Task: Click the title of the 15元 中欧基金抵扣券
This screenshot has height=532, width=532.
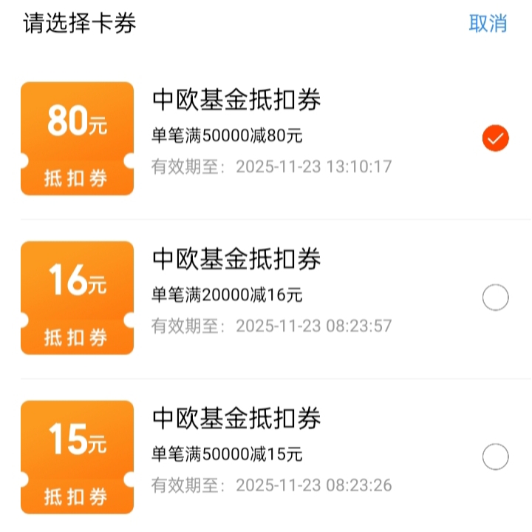Action: [x=236, y=419]
